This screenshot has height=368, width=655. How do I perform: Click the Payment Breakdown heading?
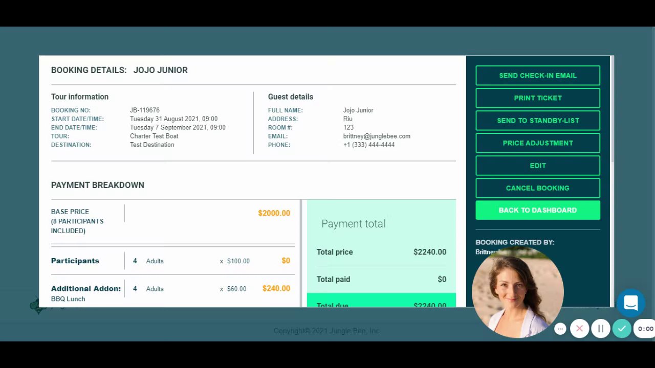(98, 185)
